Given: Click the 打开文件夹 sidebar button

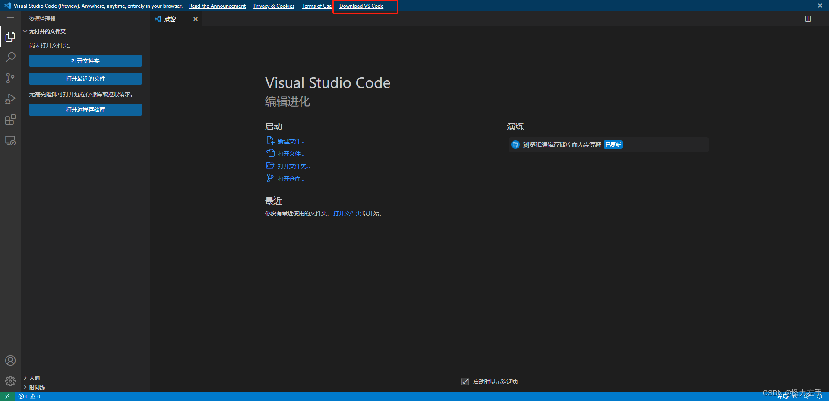Looking at the screenshot, I should tap(85, 61).
